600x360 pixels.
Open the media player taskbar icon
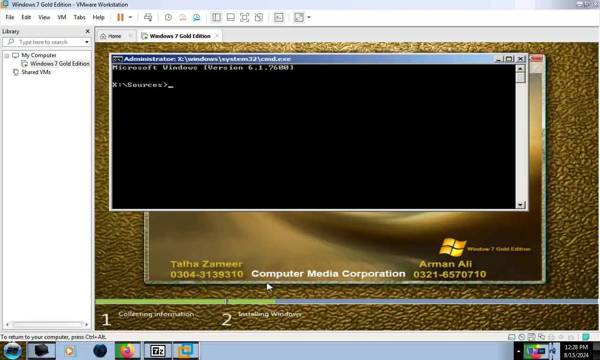coord(70,351)
